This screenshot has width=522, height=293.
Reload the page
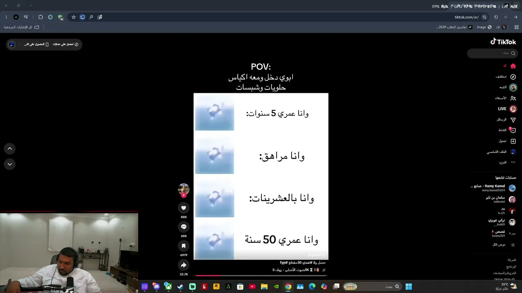pyautogui.click(x=496, y=17)
